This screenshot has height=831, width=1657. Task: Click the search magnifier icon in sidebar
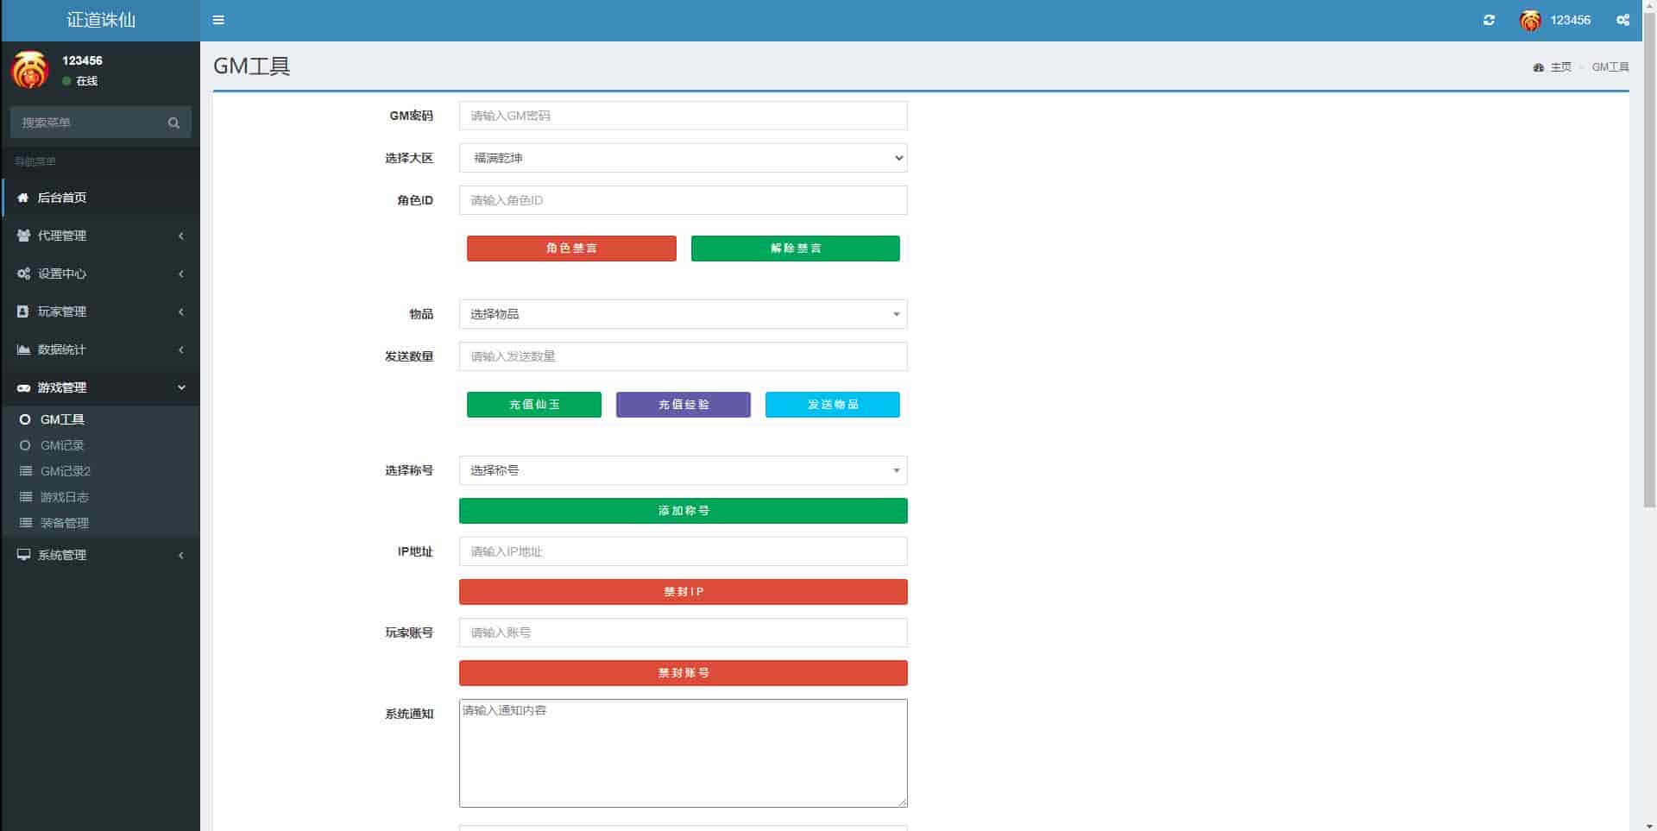tap(173, 123)
